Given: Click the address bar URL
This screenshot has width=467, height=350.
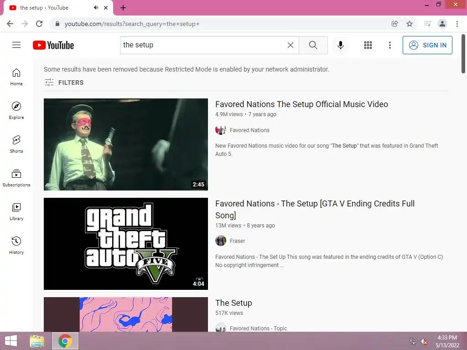Looking at the screenshot, I should tap(132, 24).
